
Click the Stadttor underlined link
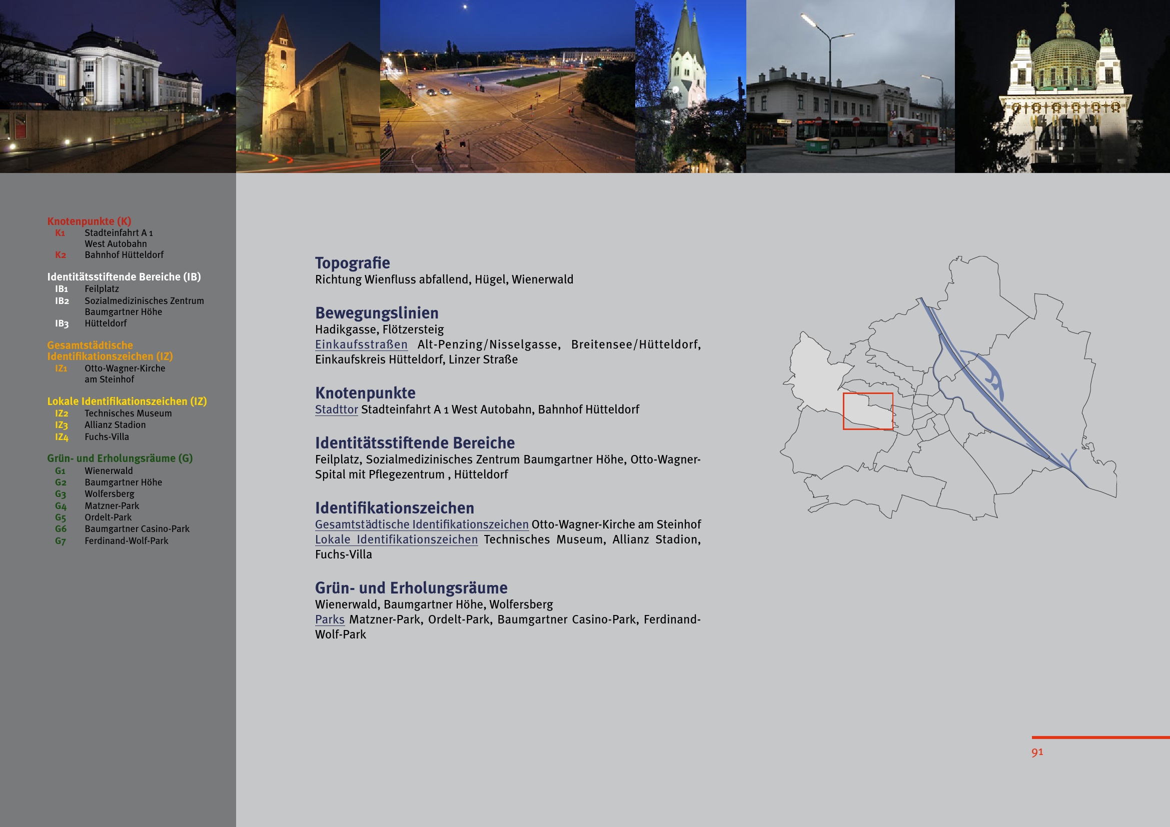point(336,410)
